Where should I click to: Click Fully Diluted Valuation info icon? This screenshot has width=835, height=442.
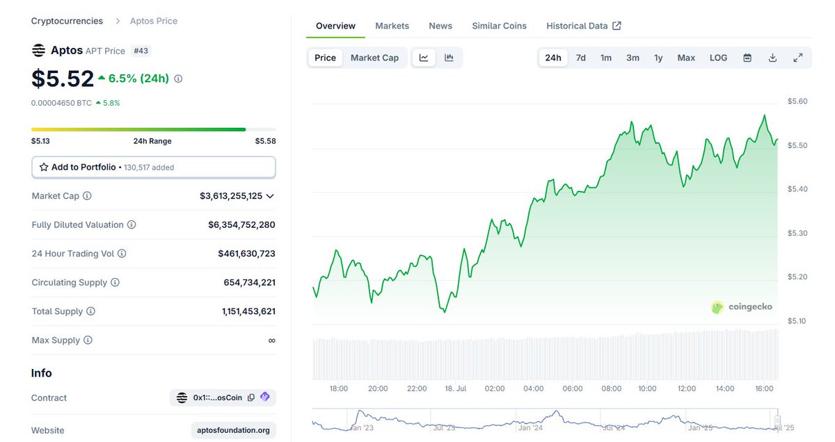132,225
